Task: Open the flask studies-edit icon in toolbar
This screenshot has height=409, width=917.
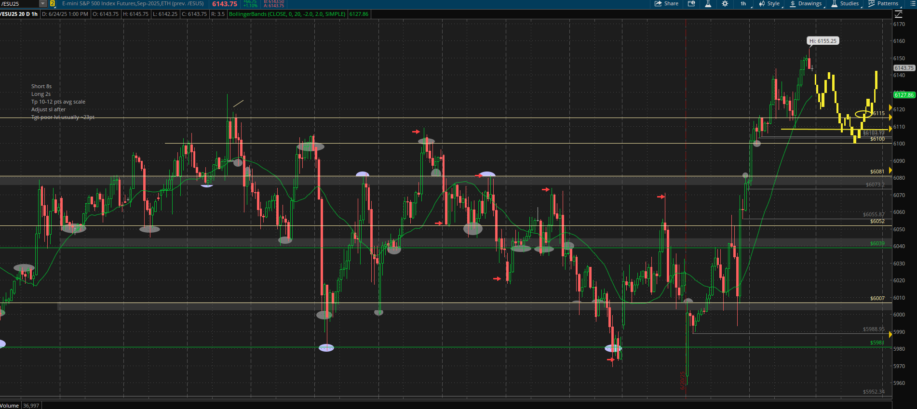Action: (708, 4)
